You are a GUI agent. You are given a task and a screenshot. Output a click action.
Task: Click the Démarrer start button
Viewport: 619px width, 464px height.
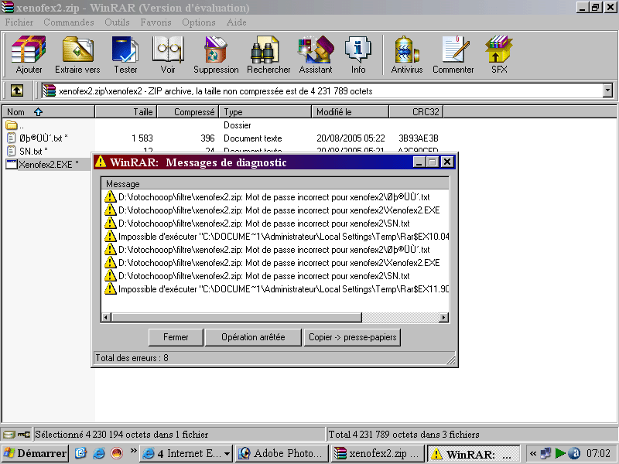[x=36, y=453]
